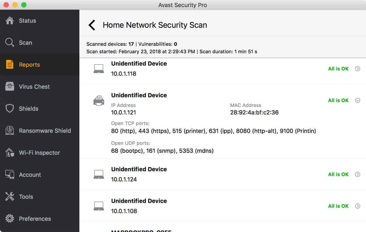The image size is (366, 232).
Task: Select the Ransomware Shield icon
Action: [x=10, y=131]
